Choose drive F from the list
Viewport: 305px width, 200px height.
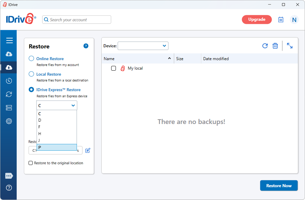click(57, 127)
